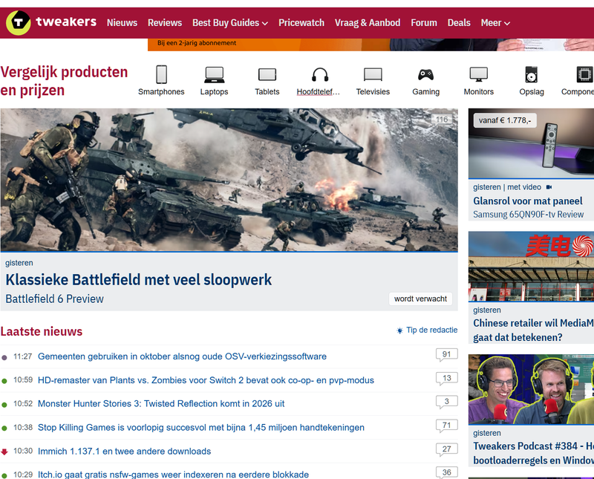Click the Tweakers Podcast thumbnail
The height and width of the screenshot is (479, 594).
(531, 390)
